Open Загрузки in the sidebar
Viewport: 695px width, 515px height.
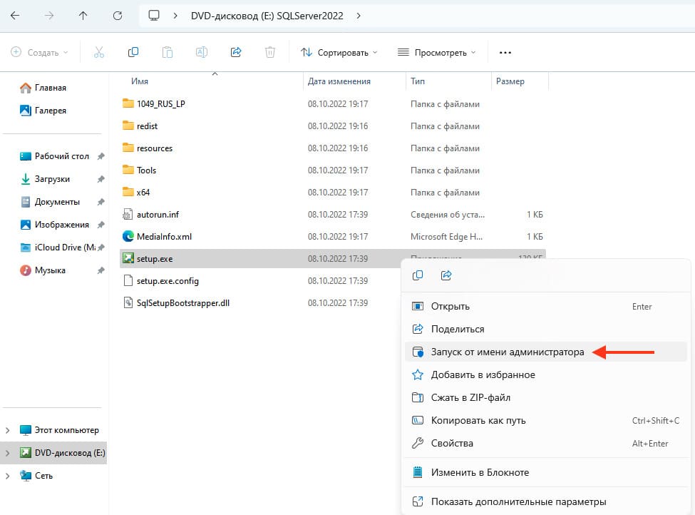tap(45, 179)
